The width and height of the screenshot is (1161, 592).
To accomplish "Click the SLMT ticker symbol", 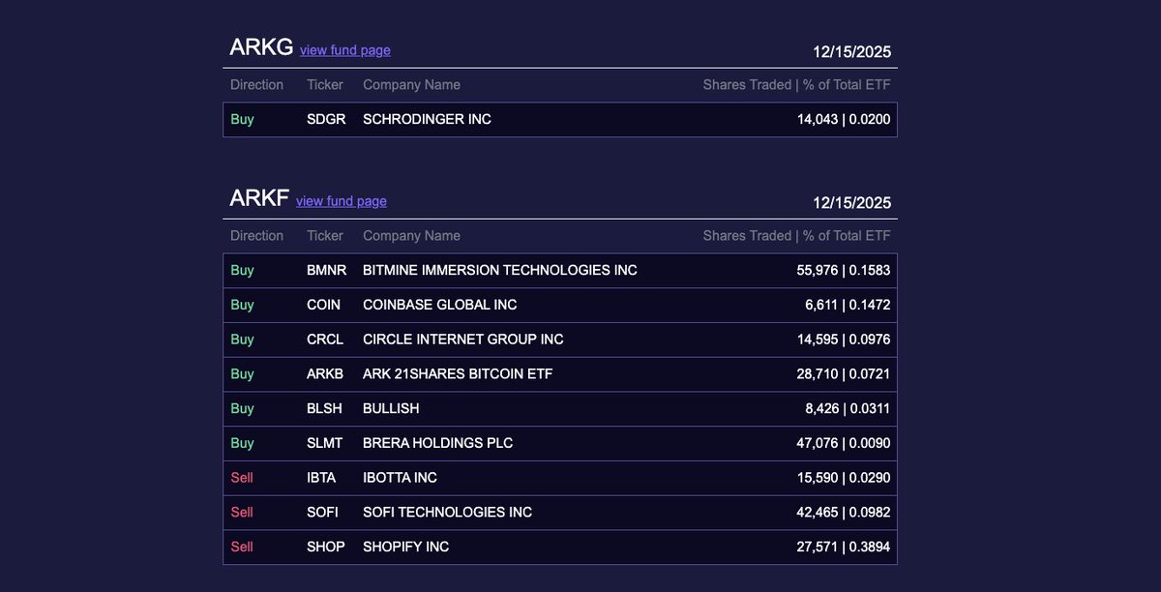I will (324, 443).
